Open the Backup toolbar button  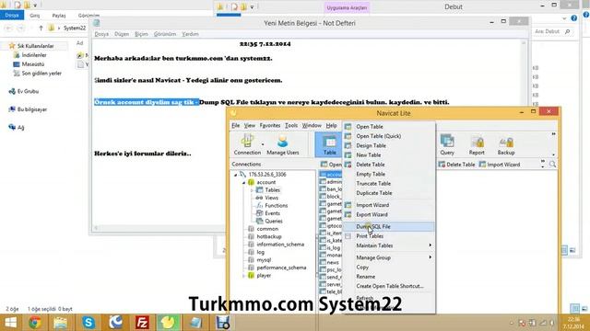pyautogui.click(x=506, y=144)
